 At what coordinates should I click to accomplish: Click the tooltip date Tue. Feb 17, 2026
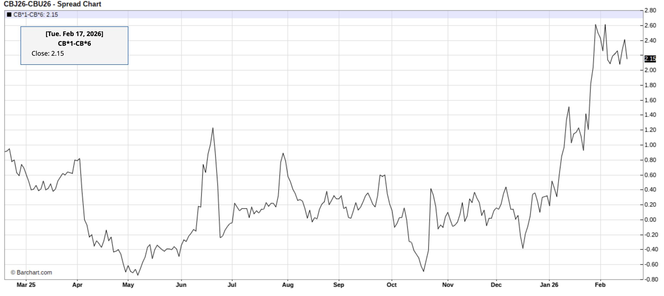(74, 34)
